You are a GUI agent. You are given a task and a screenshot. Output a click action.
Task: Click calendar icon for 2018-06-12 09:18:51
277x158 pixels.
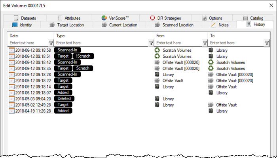(x=11, y=56)
